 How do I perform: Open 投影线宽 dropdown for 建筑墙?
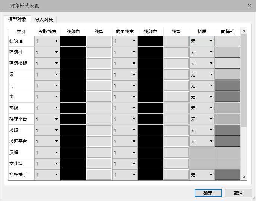point(47,41)
